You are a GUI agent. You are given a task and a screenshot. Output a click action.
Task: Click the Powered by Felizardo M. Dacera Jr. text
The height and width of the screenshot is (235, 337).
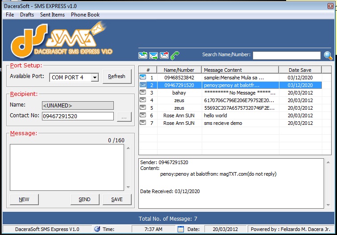[291, 229]
